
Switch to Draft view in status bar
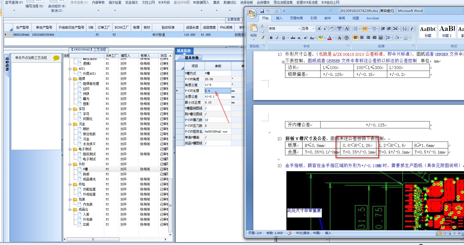tap(459, 233)
